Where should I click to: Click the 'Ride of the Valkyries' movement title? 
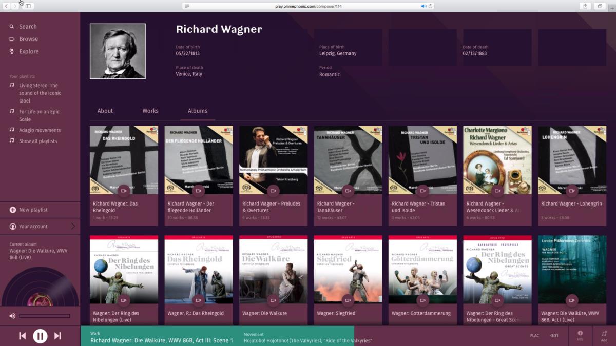point(308,341)
